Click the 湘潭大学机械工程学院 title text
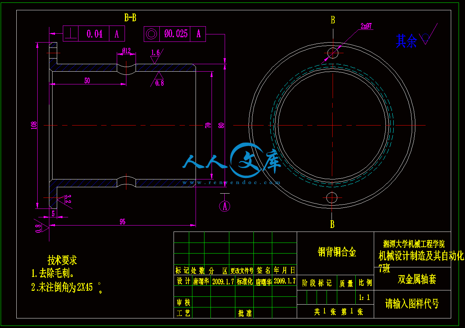This screenshot has width=465, height=328. tap(414, 244)
